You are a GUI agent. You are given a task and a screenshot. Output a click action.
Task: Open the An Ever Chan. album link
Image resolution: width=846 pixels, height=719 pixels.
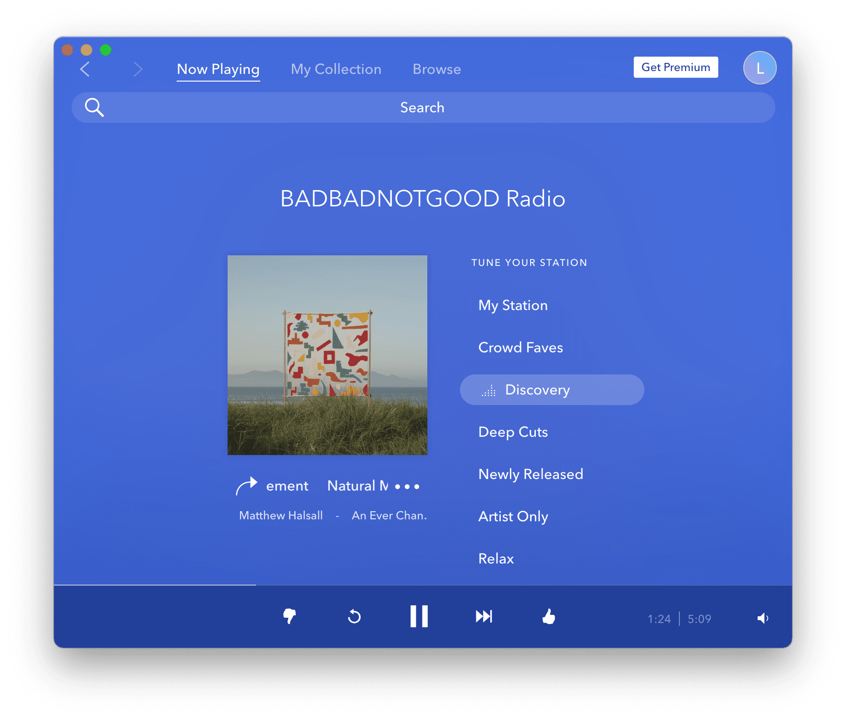[x=389, y=515]
